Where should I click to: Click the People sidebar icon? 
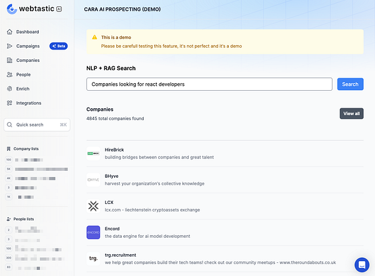point(9,74)
